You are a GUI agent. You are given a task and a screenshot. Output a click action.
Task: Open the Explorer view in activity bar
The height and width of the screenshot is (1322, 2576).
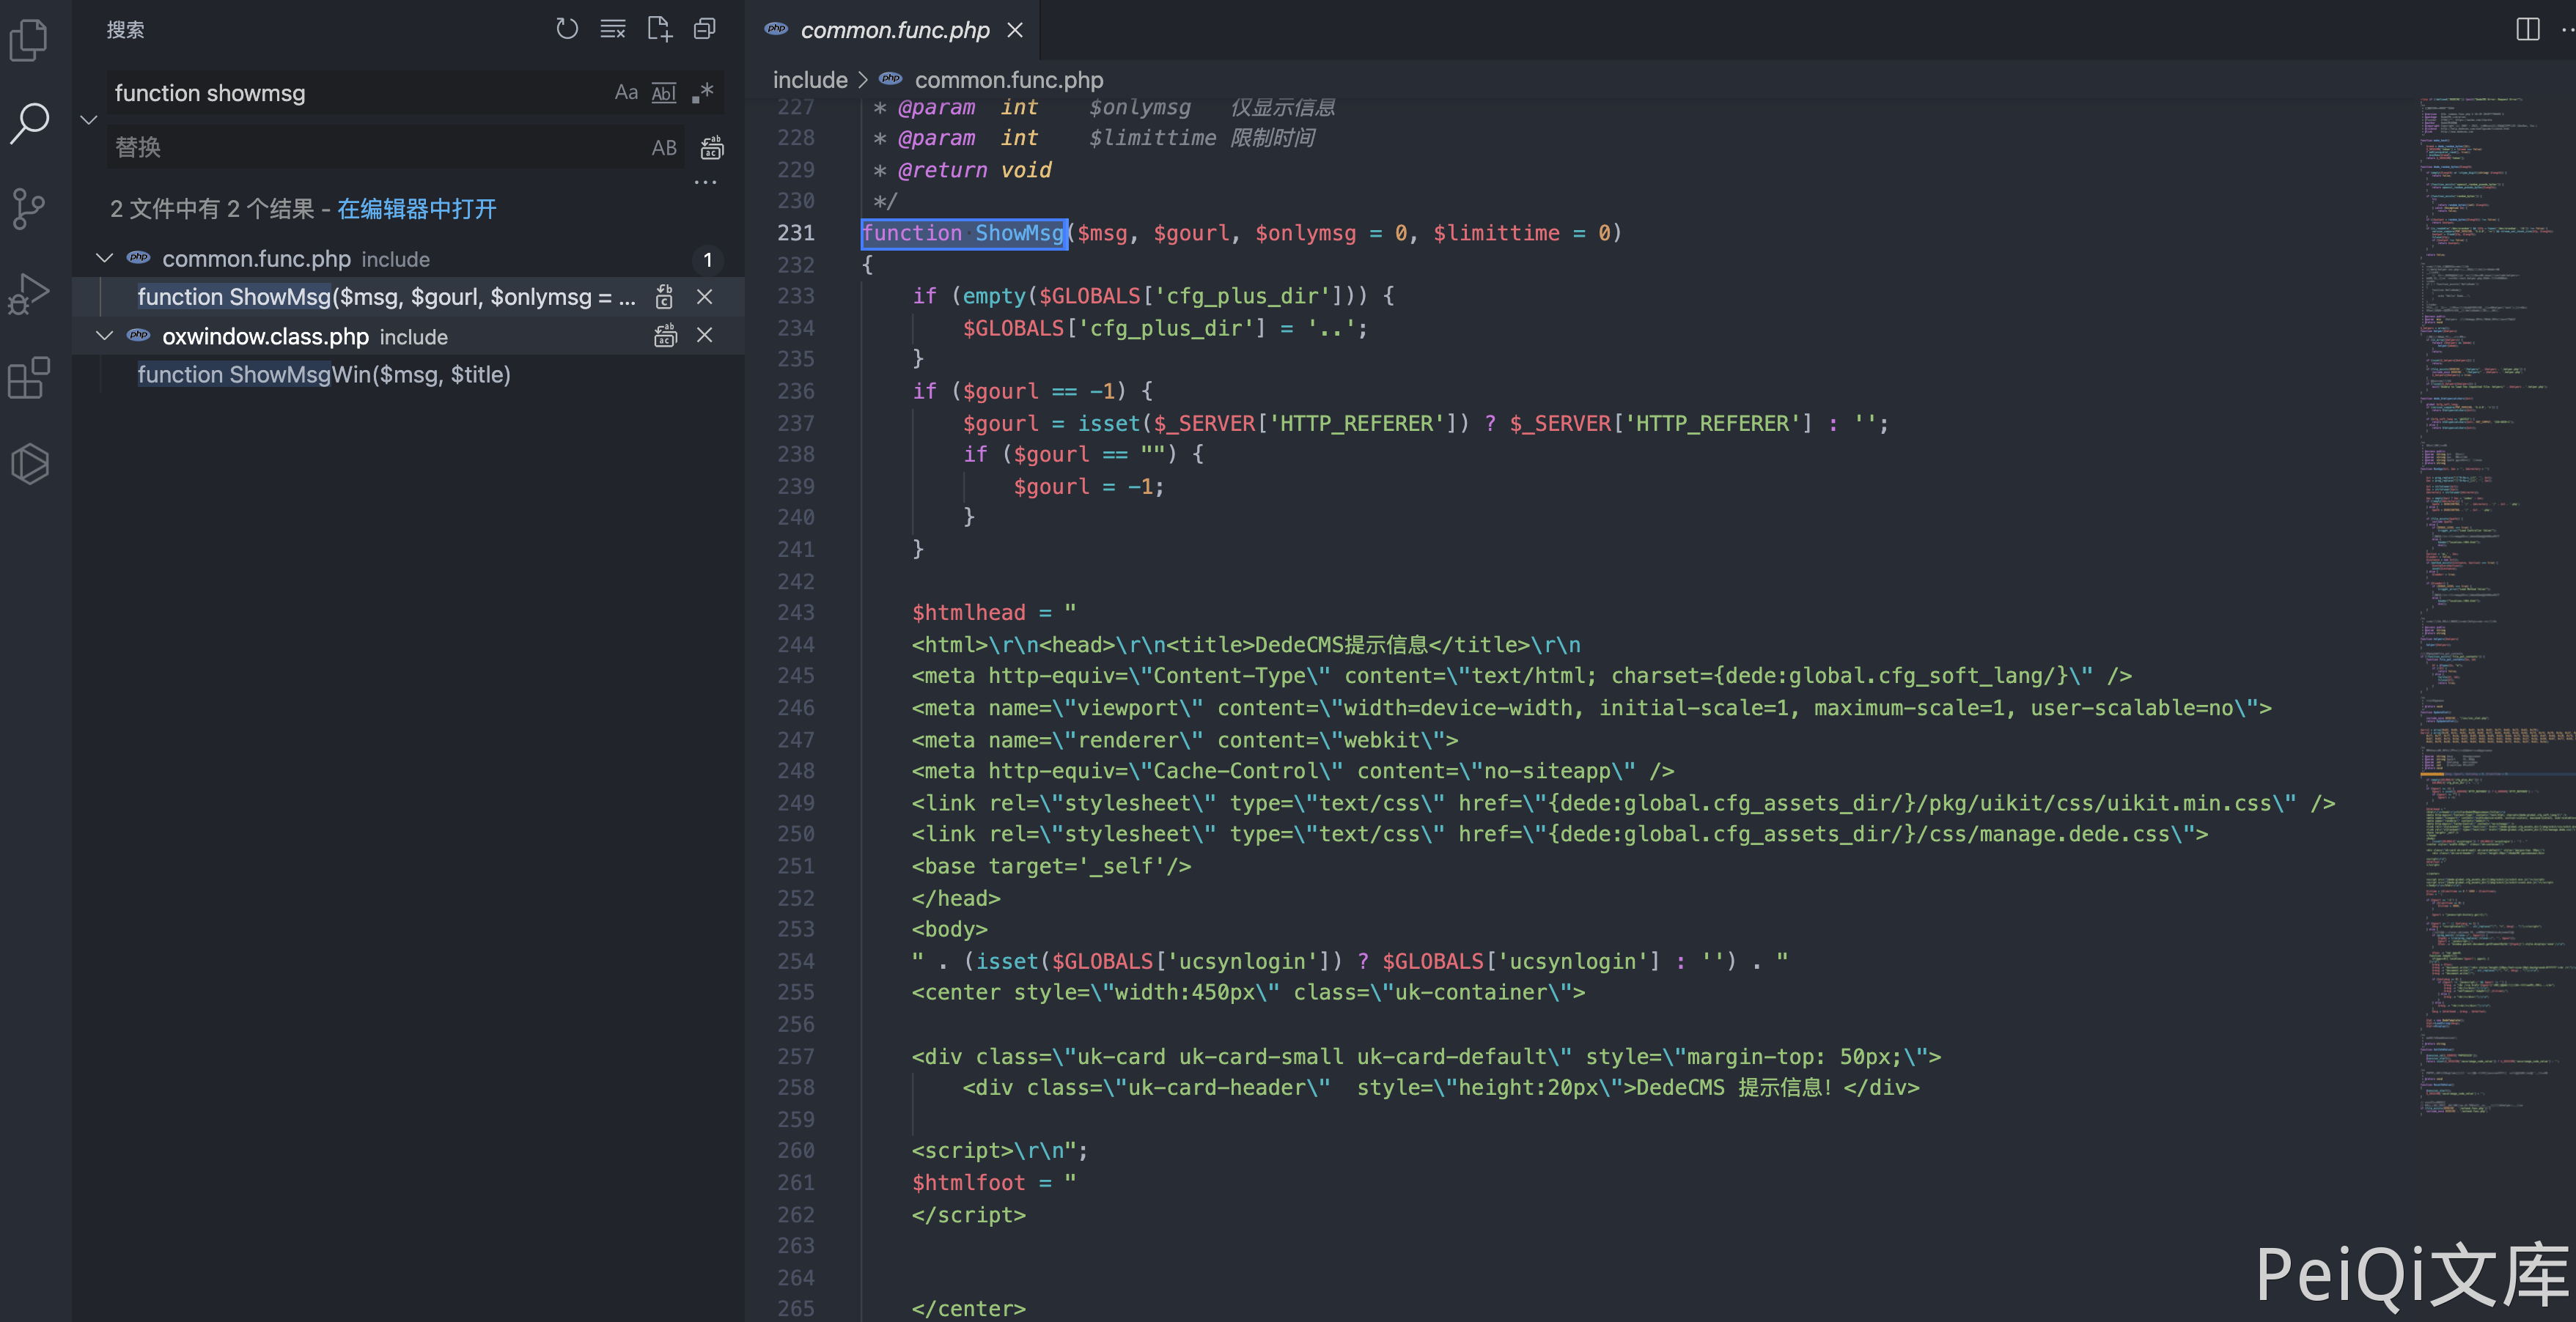[x=29, y=40]
